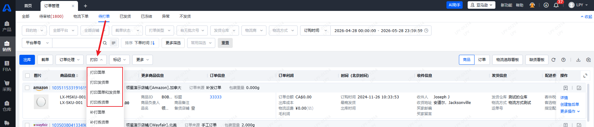The height and width of the screenshot is (127, 594).
Task: Open the 物流商 filter dropdown
Action: [x=254, y=31]
